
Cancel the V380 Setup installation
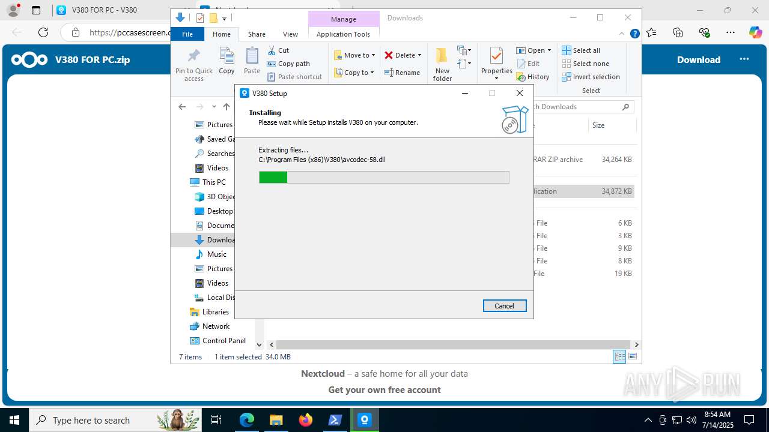coord(505,306)
